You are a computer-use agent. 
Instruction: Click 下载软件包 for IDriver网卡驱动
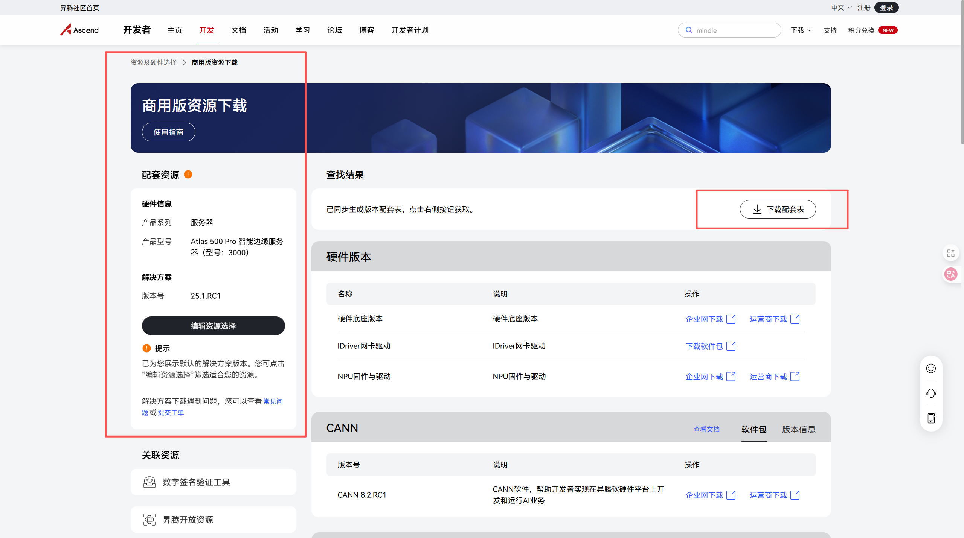point(704,346)
